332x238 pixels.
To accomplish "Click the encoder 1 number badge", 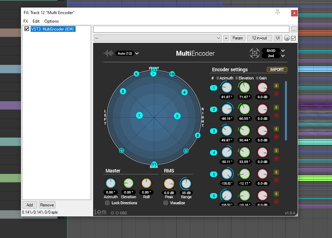I will pos(214,88).
